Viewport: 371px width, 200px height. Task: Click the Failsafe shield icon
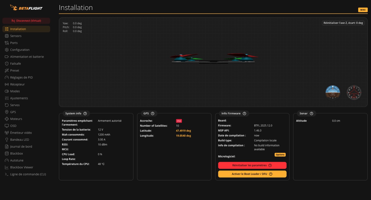pyautogui.click(x=7, y=63)
